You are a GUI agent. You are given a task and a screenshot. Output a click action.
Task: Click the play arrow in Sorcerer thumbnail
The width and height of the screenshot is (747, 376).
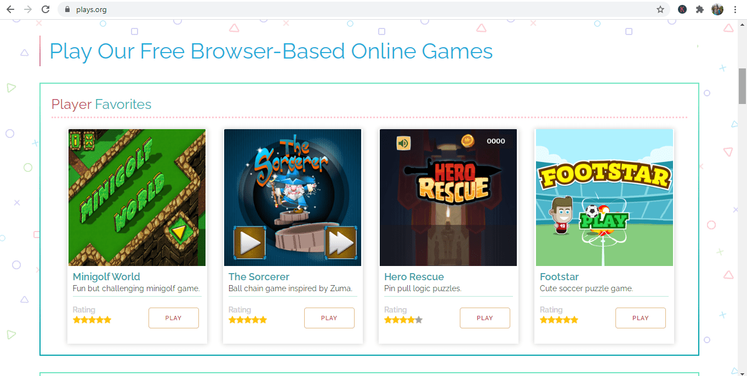click(x=249, y=242)
